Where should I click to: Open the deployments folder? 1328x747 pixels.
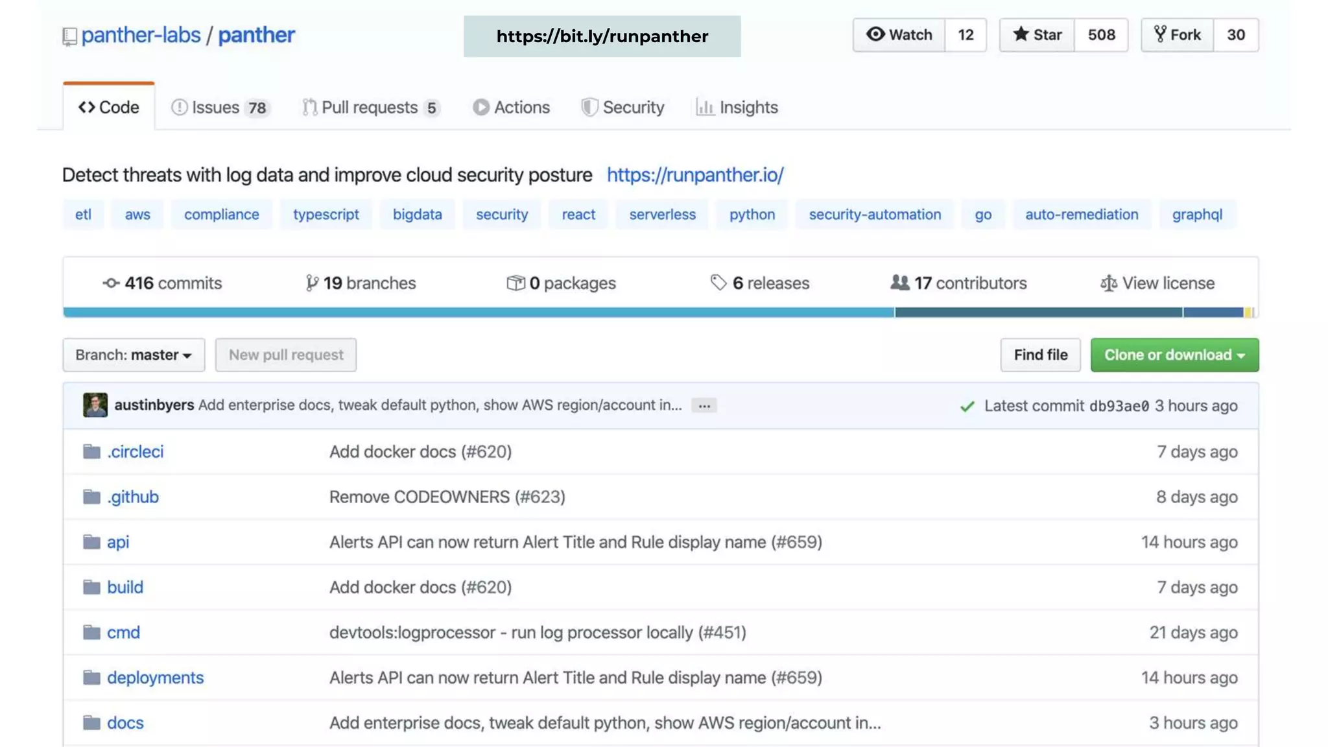[x=155, y=678]
